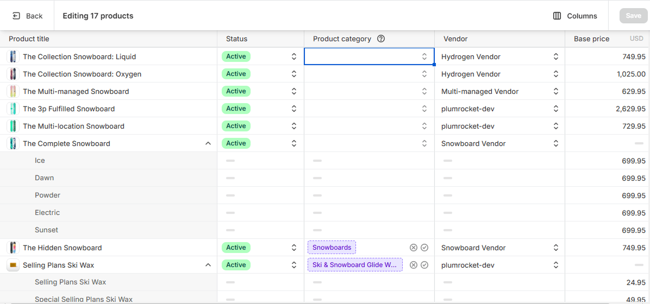Open category dropdown for The Complete Snowboard
This screenshot has width=650, height=304.
(424, 143)
